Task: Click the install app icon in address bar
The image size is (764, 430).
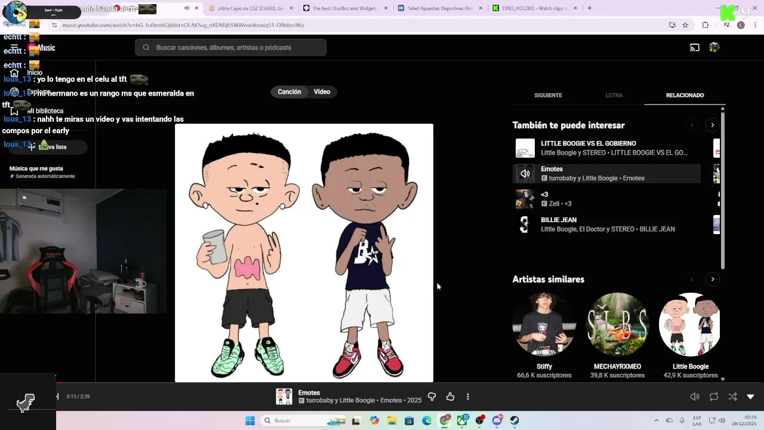Action: 672,25
